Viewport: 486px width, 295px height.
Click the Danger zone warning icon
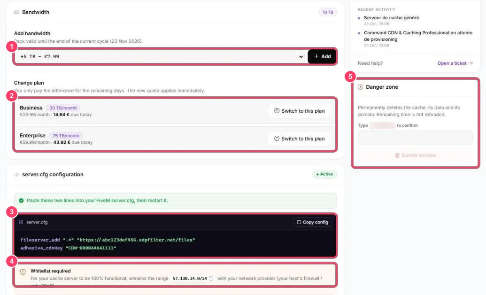360,87
